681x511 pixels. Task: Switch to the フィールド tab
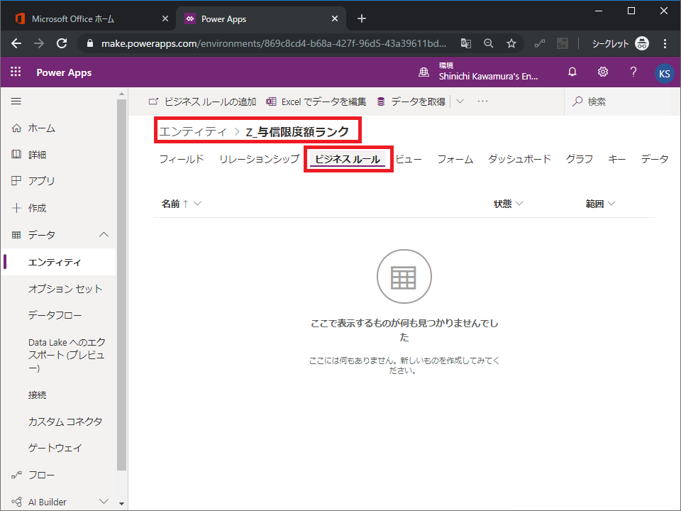(182, 159)
